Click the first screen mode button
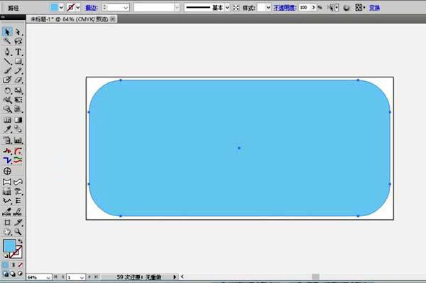The height and width of the screenshot is (283, 426). pos(5,274)
